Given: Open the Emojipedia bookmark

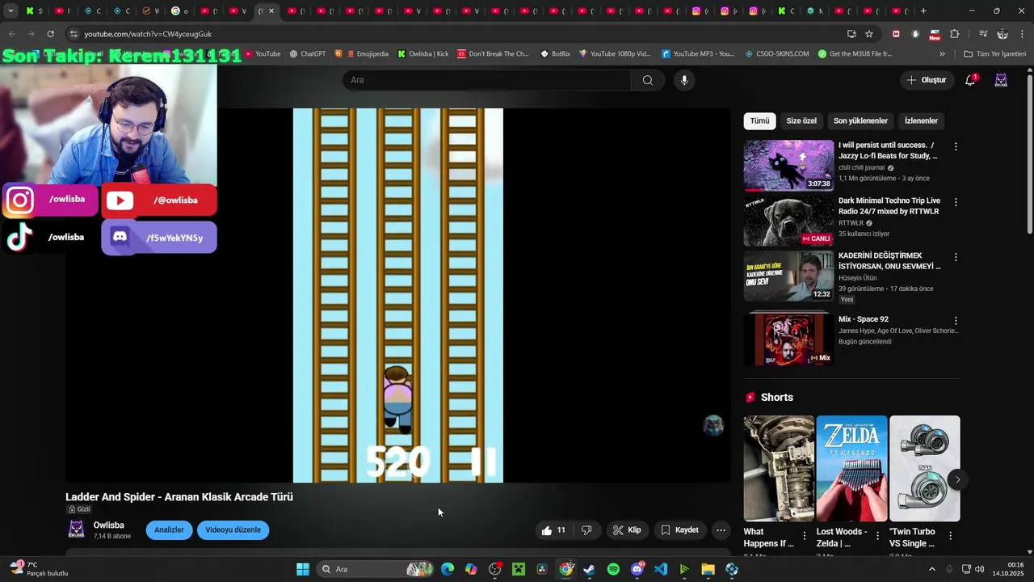Looking at the screenshot, I should tap(361, 54).
